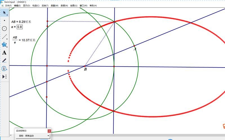The height and width of the screenshot is (140, 225).
Task: Select point A on the slanted line
Action: [134, 46]
